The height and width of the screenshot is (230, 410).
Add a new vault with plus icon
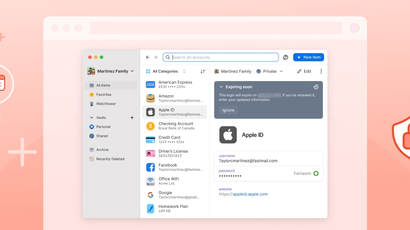coord(132,118)
